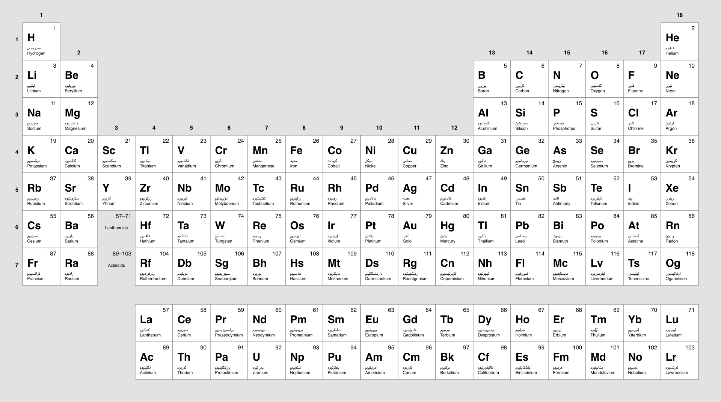
Task: Click the Actinoids 89–103 placeholder cell
Action: [x=116, y=267]
